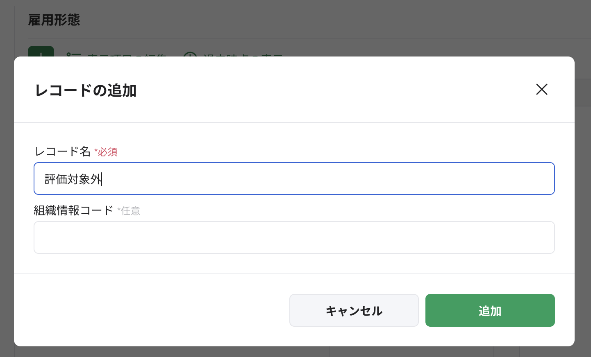This screenshot has width=591, height=357.
Task: Click the レコード名 field label
Action: coord(62,151)
